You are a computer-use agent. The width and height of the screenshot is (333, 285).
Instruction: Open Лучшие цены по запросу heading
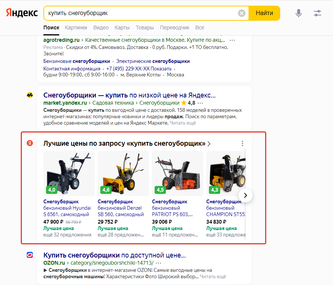[x=124, y=143]
